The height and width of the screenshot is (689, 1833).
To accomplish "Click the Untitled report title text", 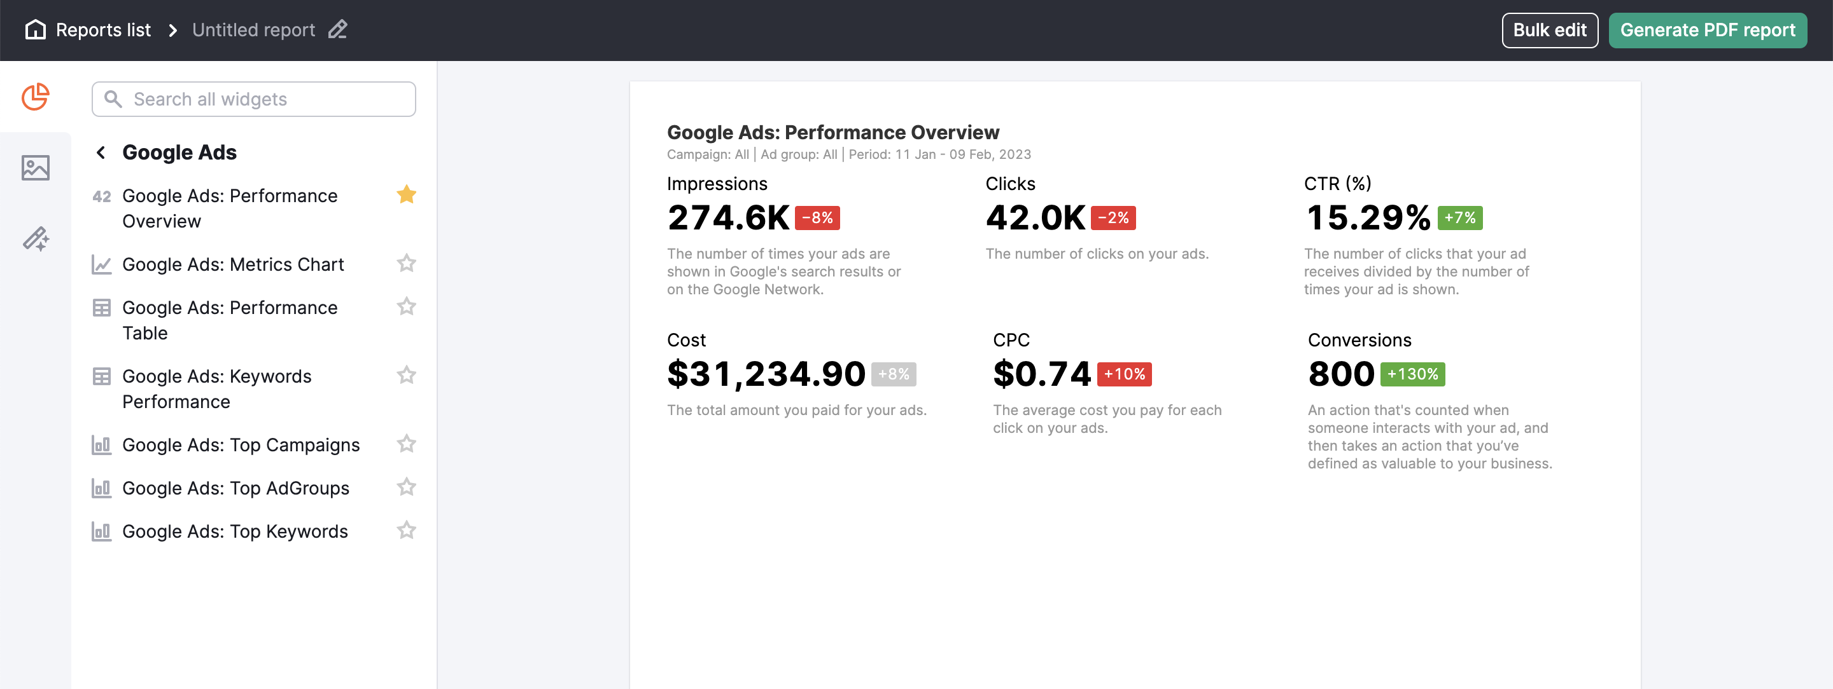I will (x=253, y=30).
